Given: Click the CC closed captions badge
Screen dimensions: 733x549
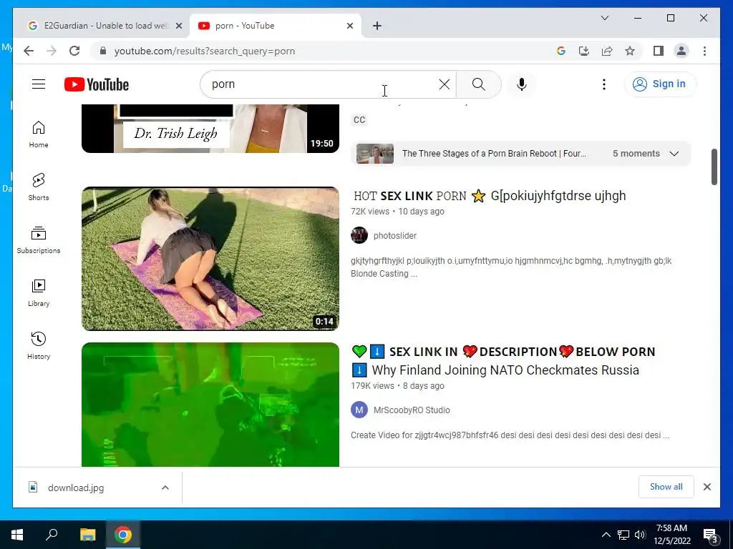Looking at the screenshot, I should click(x=359, y=120).
